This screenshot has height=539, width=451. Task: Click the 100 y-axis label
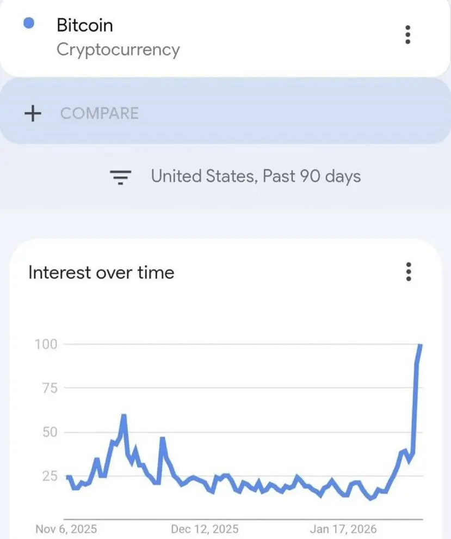pos(46,344)
